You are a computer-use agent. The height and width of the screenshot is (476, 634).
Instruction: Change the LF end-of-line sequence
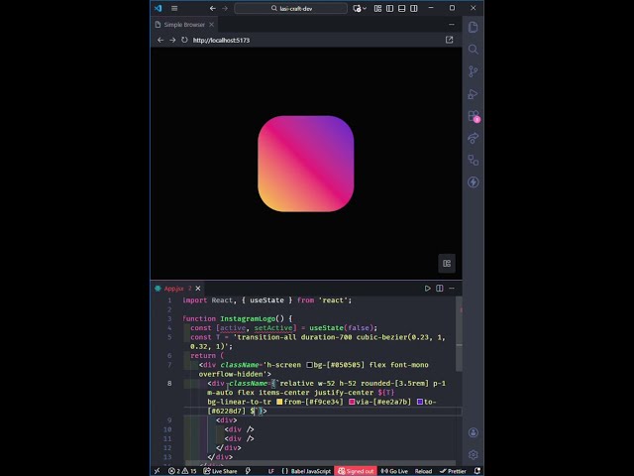[270, 471]
